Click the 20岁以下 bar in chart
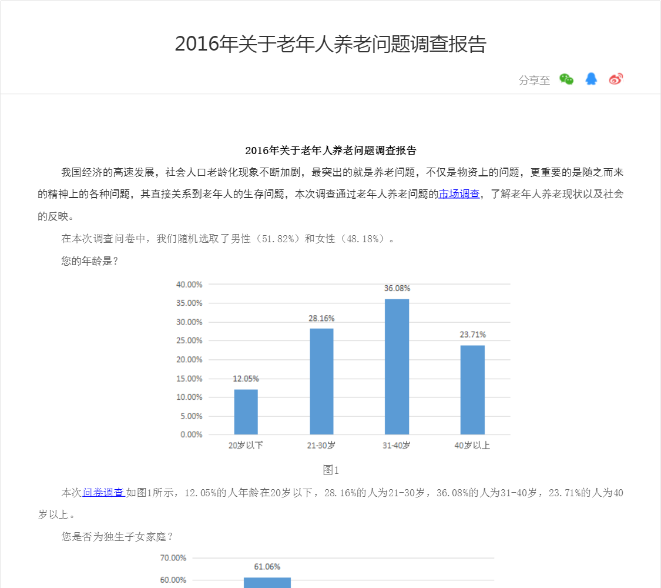 (x=246, y=412)
